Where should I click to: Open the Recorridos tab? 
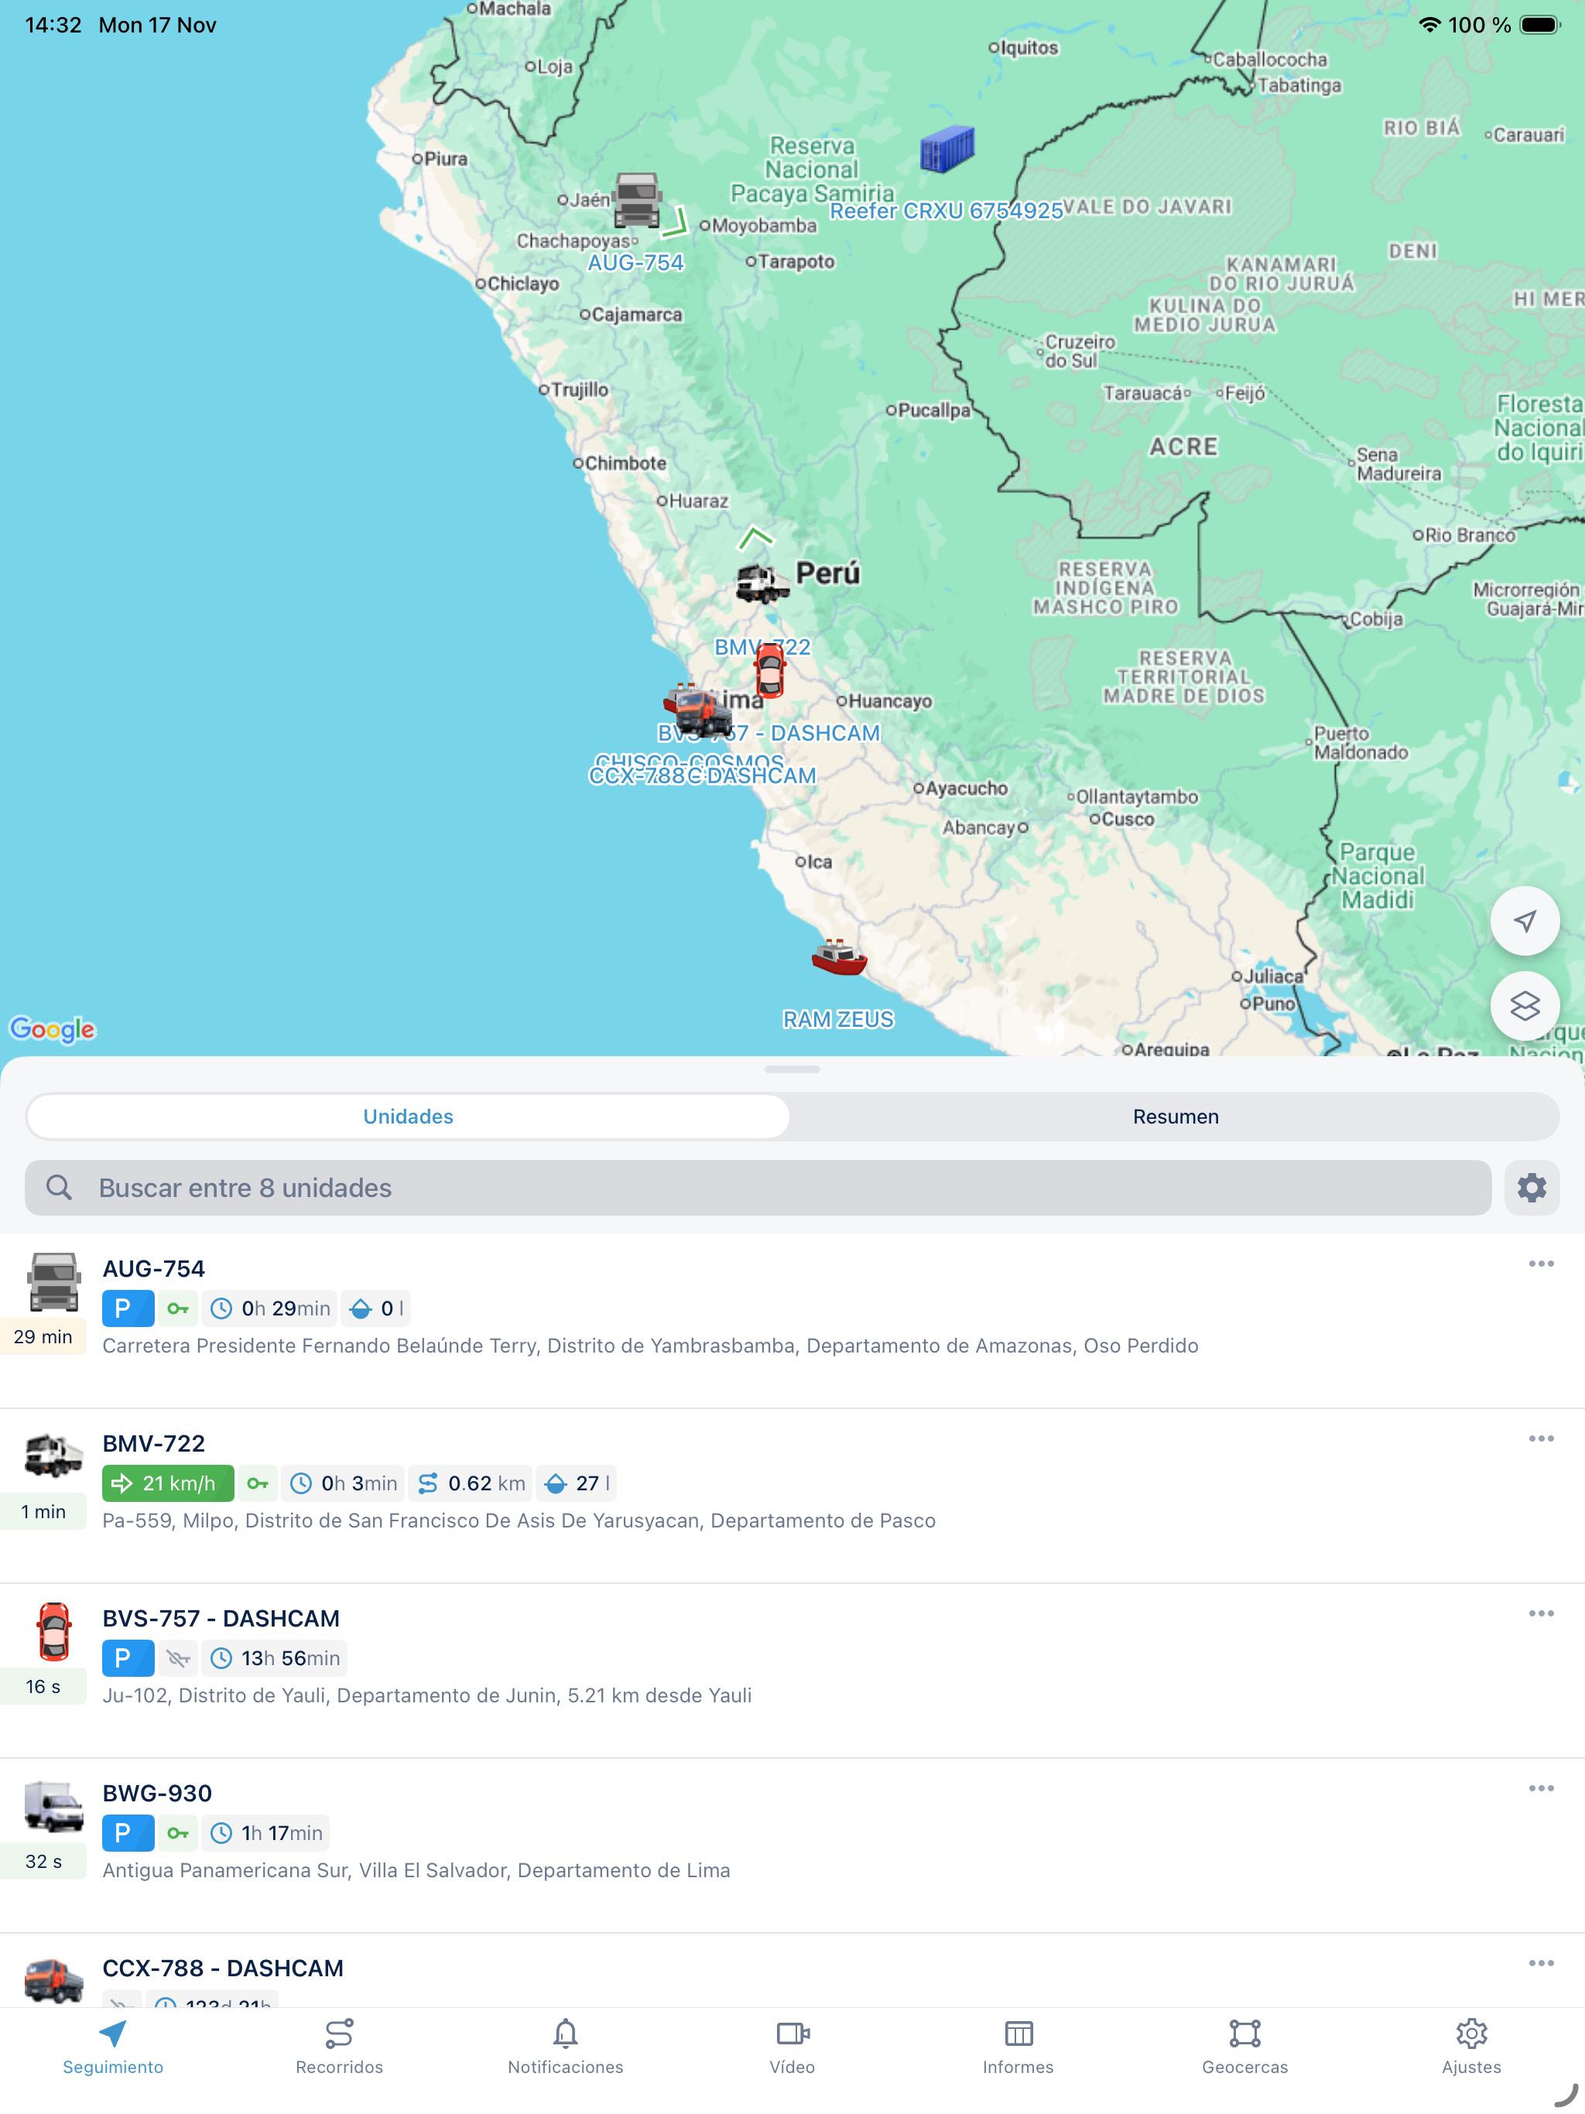(x=340, y=2047)
